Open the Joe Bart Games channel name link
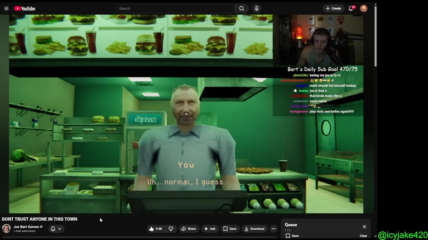Screen dimensions: 428x240 point(26,227)
